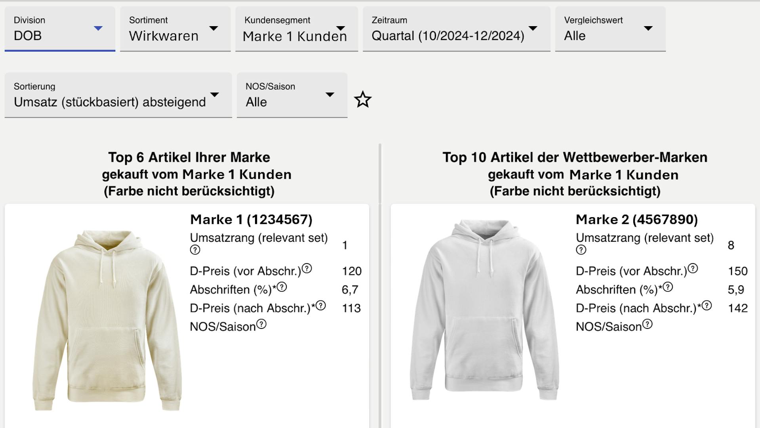Image resolution: width=760 pixels, height=428 pixels.
Task: Click help icon for Marke 1 D-Preis nach Abschr.
Action: pos(320,306)
